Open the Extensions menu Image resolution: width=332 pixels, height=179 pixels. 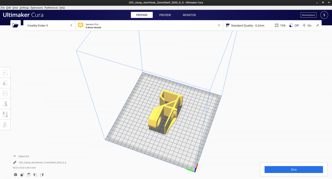37,7
